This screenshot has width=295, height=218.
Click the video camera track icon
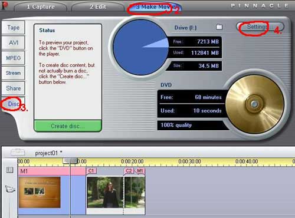click(10, 189)
